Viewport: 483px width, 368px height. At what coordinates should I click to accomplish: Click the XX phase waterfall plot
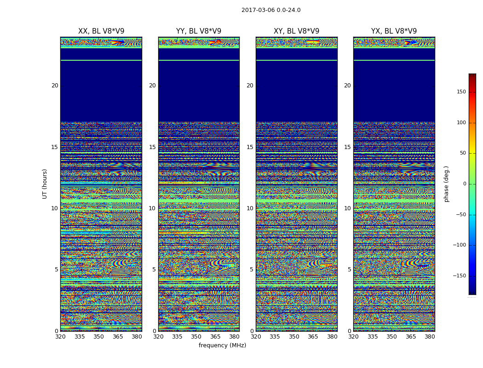click(x=101, y=184)
